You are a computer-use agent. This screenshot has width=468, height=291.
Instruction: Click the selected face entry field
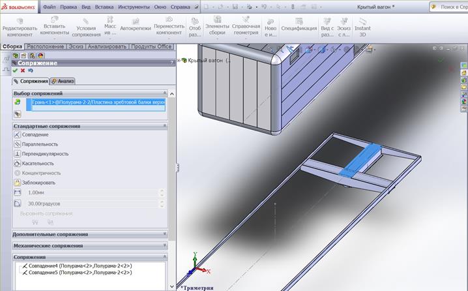(x=96, y=102)
